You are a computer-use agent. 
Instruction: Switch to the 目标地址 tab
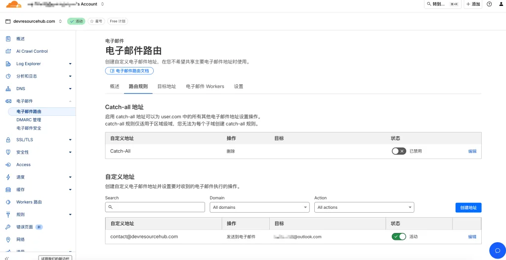click(x=167, y=86)
